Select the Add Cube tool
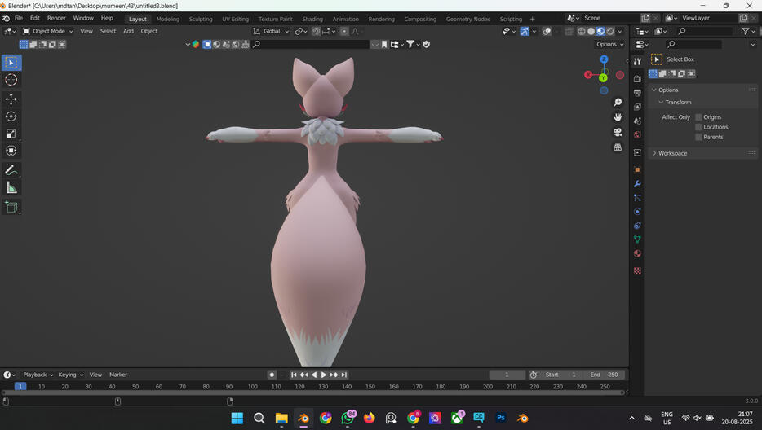 [11, 207]
